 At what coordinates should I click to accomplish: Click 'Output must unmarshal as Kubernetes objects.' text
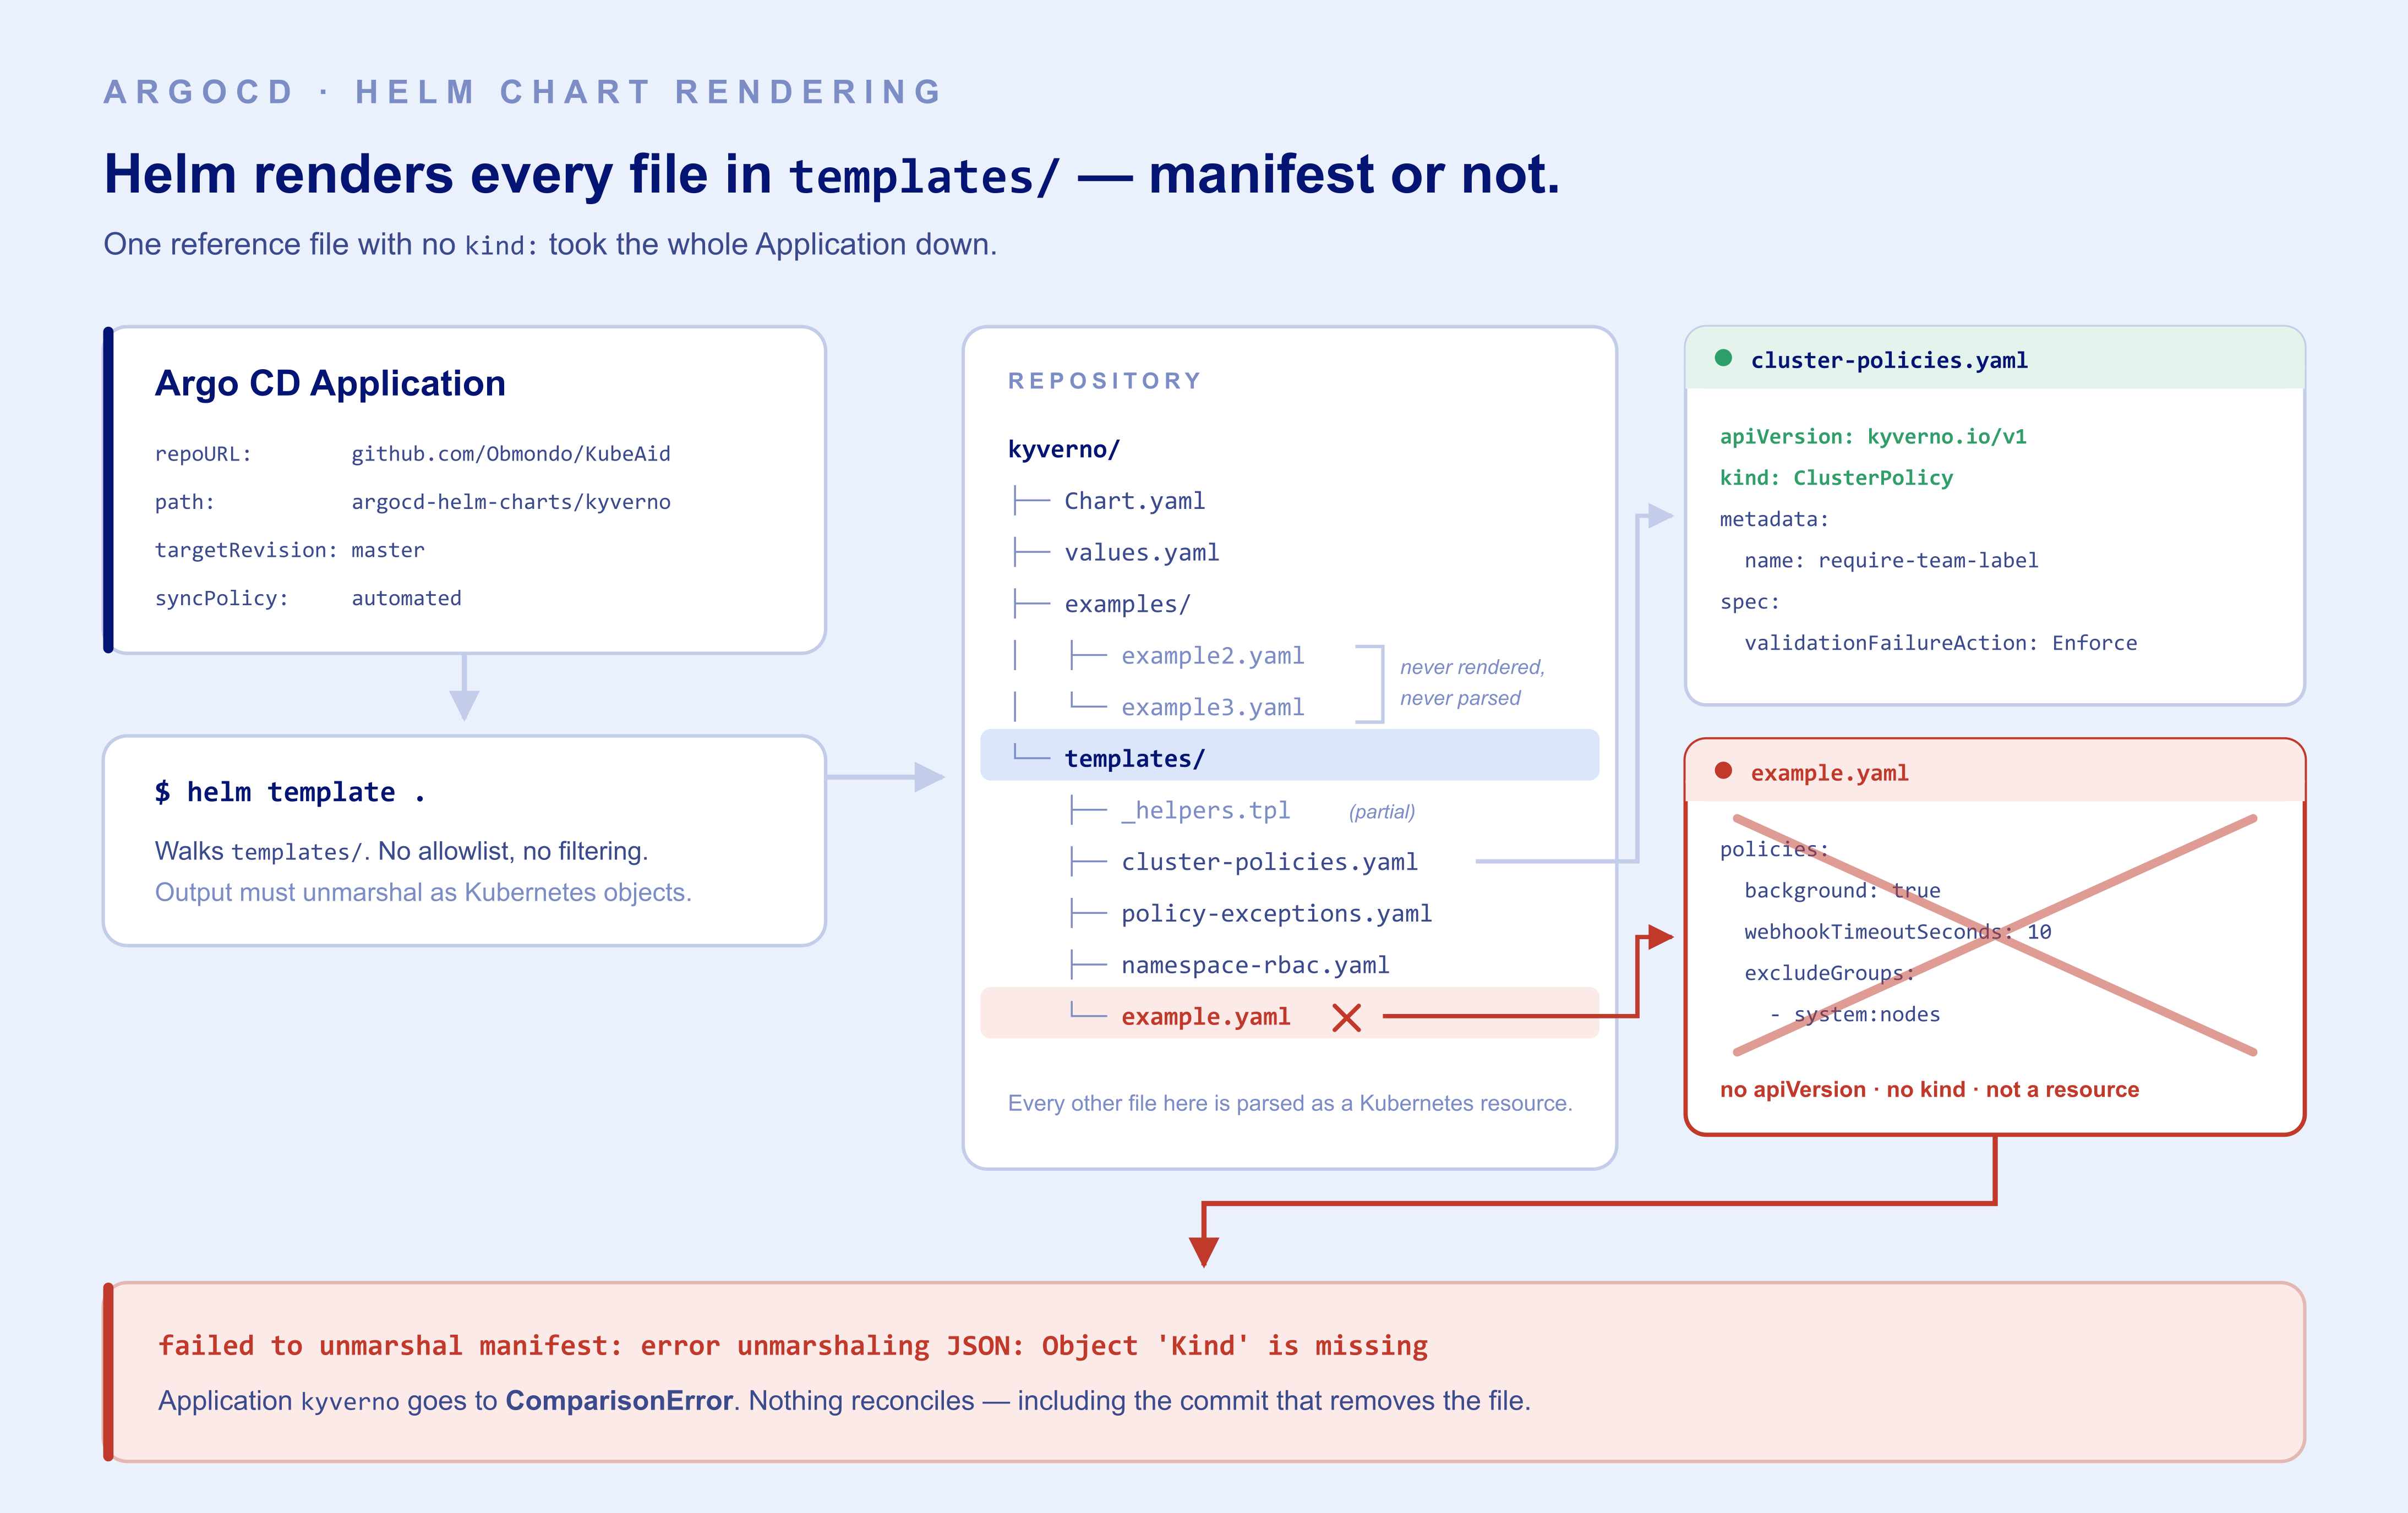(x=422, y=892)
